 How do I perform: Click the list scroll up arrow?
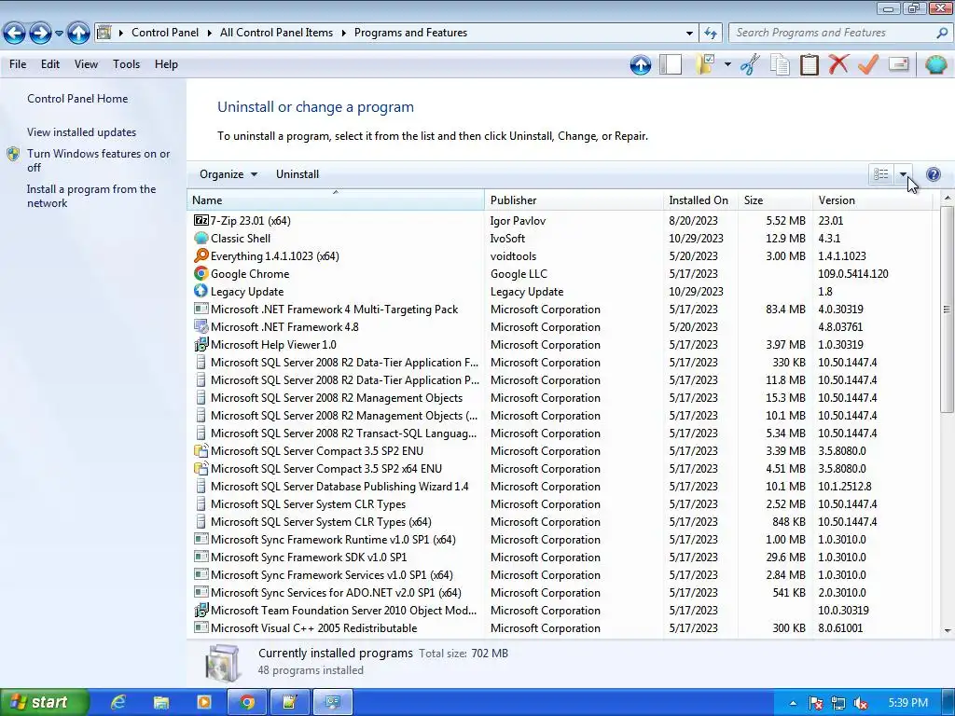[948, 198]
